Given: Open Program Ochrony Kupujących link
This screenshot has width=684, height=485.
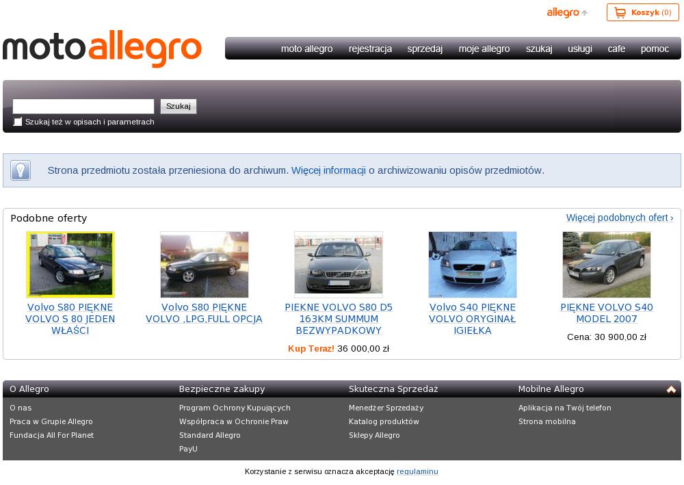Looking at the screenshot, I should [x=235, y=408].
